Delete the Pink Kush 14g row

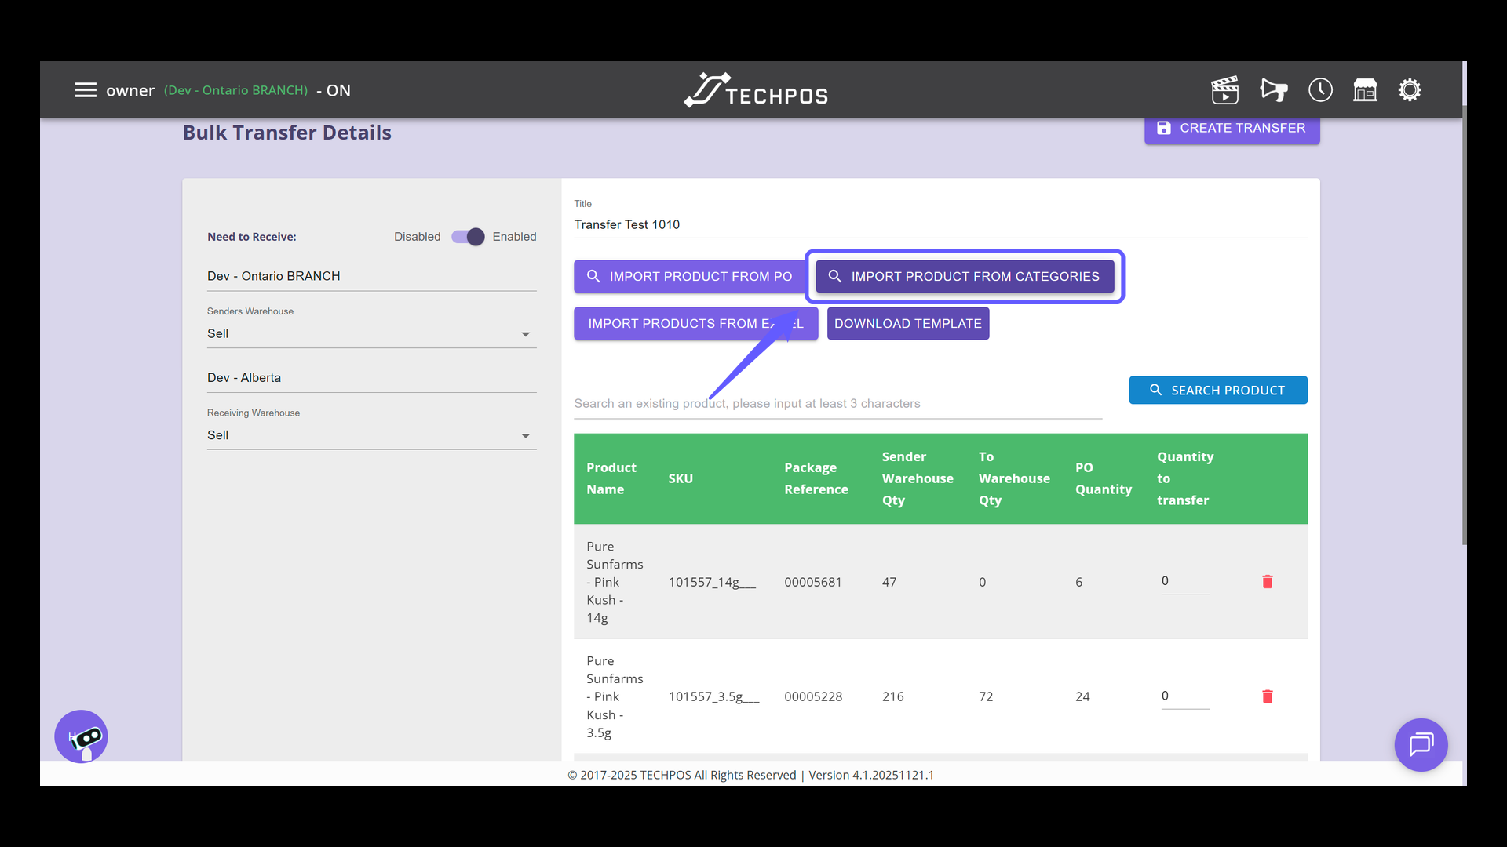tap(1267, 581)
